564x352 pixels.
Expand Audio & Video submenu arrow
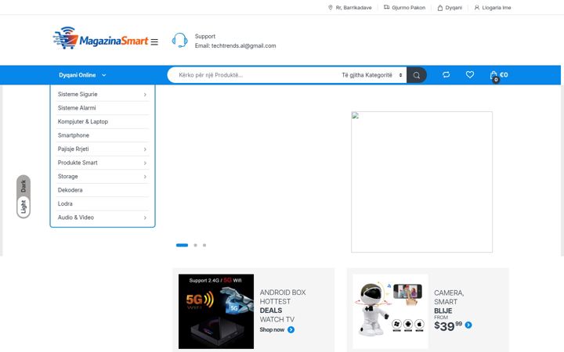point(145,217)
